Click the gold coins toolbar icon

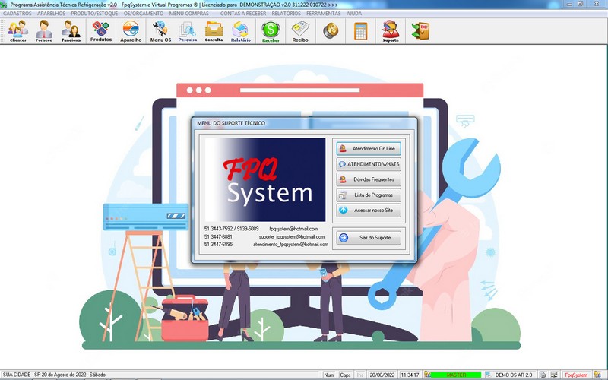pos(331,30)
